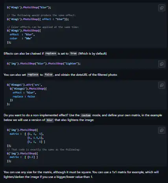Click the 'replace : false' code line
168x183 pixels.
click(24, 97)
